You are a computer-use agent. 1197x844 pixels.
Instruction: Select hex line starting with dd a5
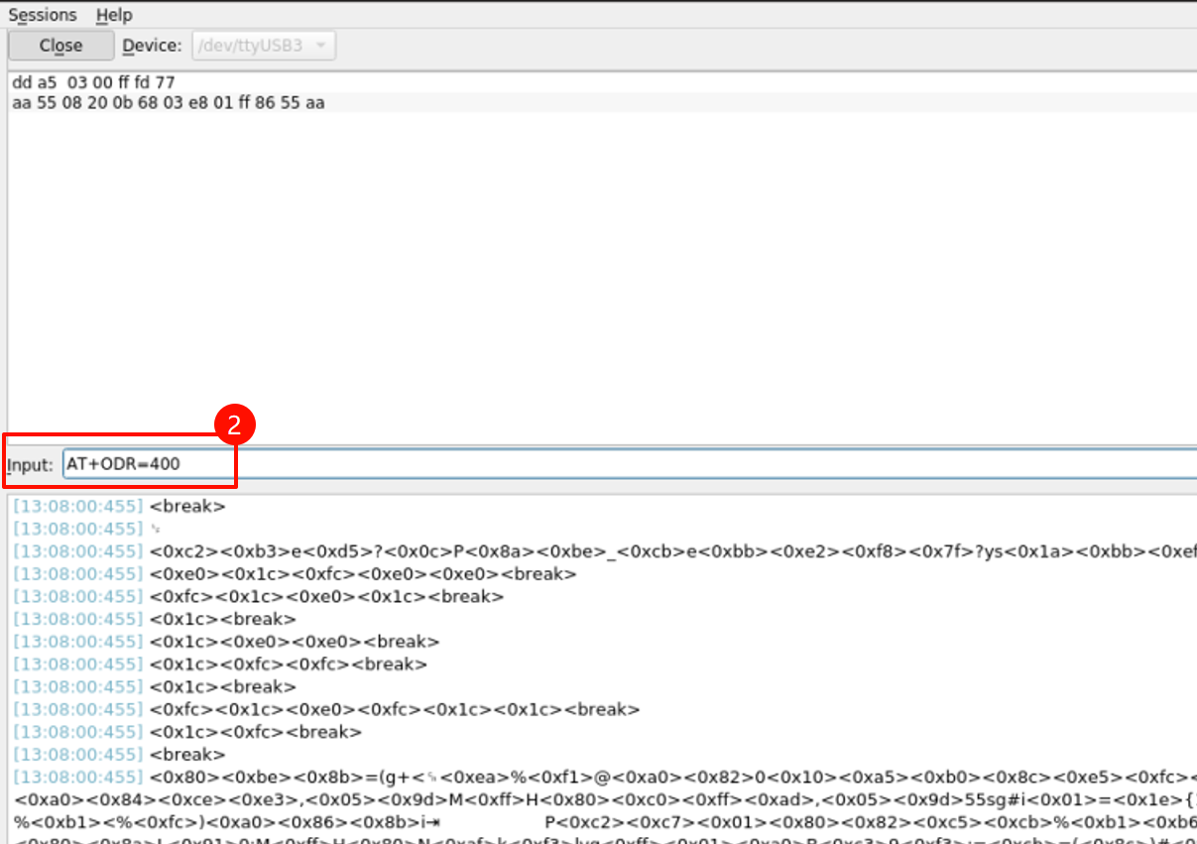(93, 82)
